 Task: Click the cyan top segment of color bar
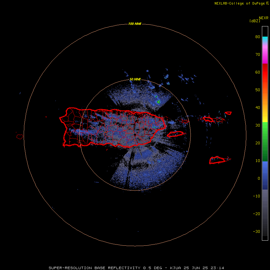tap(265, 39)
